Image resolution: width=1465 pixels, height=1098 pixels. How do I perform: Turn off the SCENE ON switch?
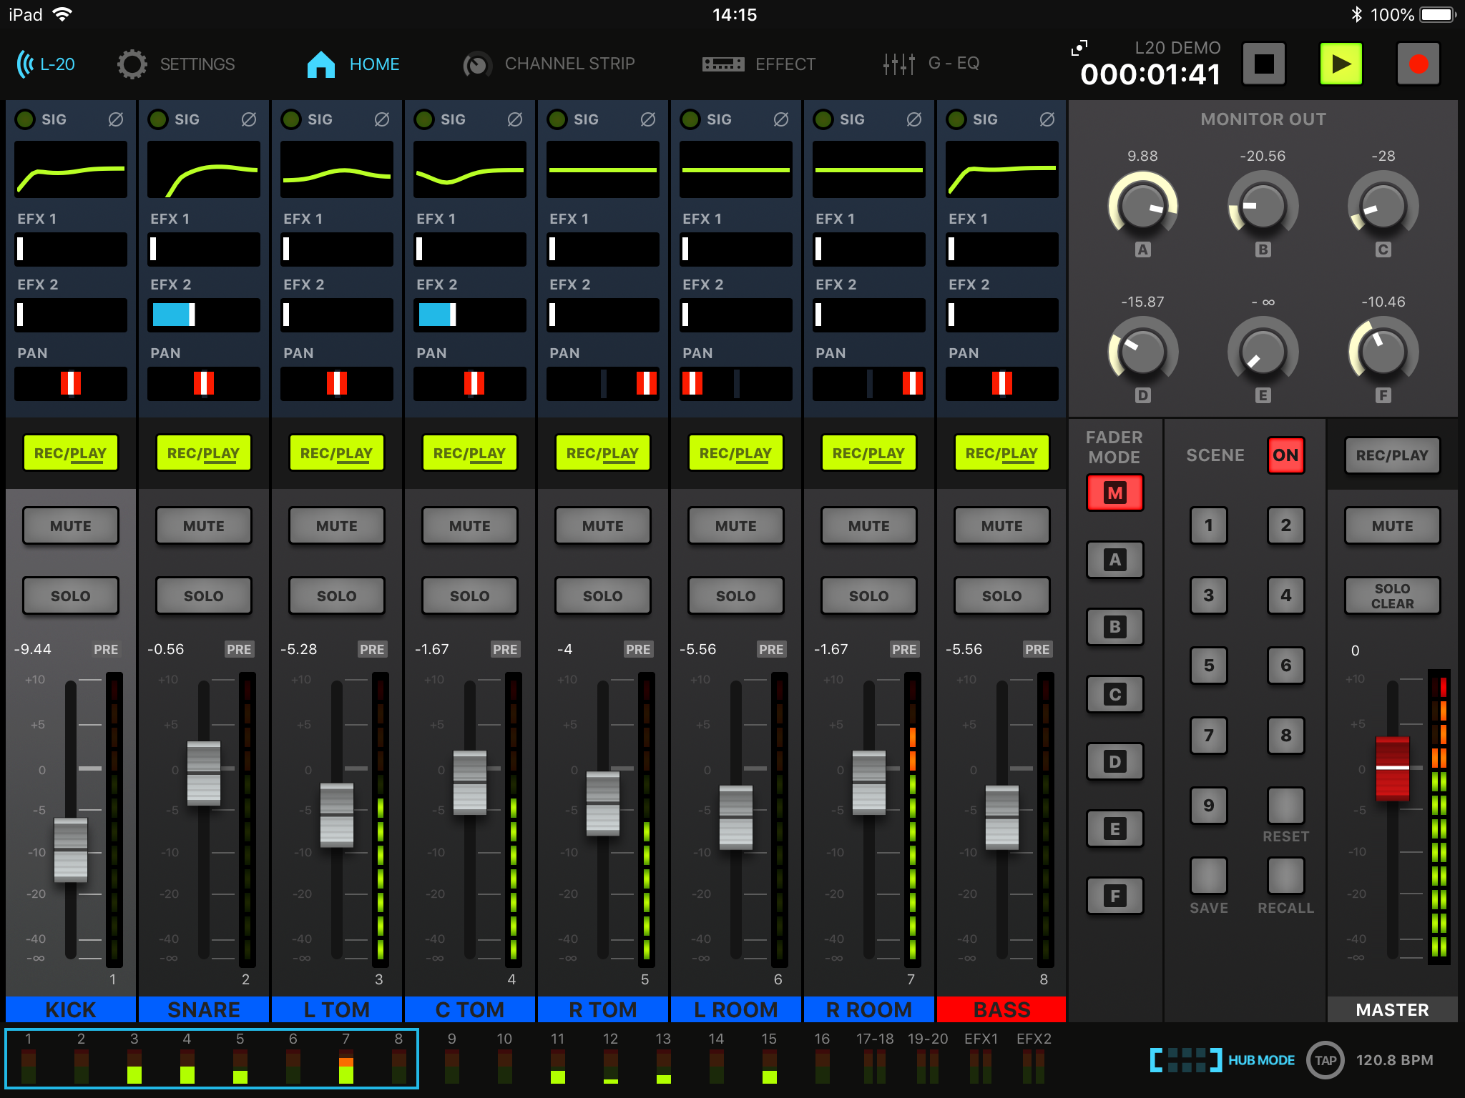coord(1285,455)
